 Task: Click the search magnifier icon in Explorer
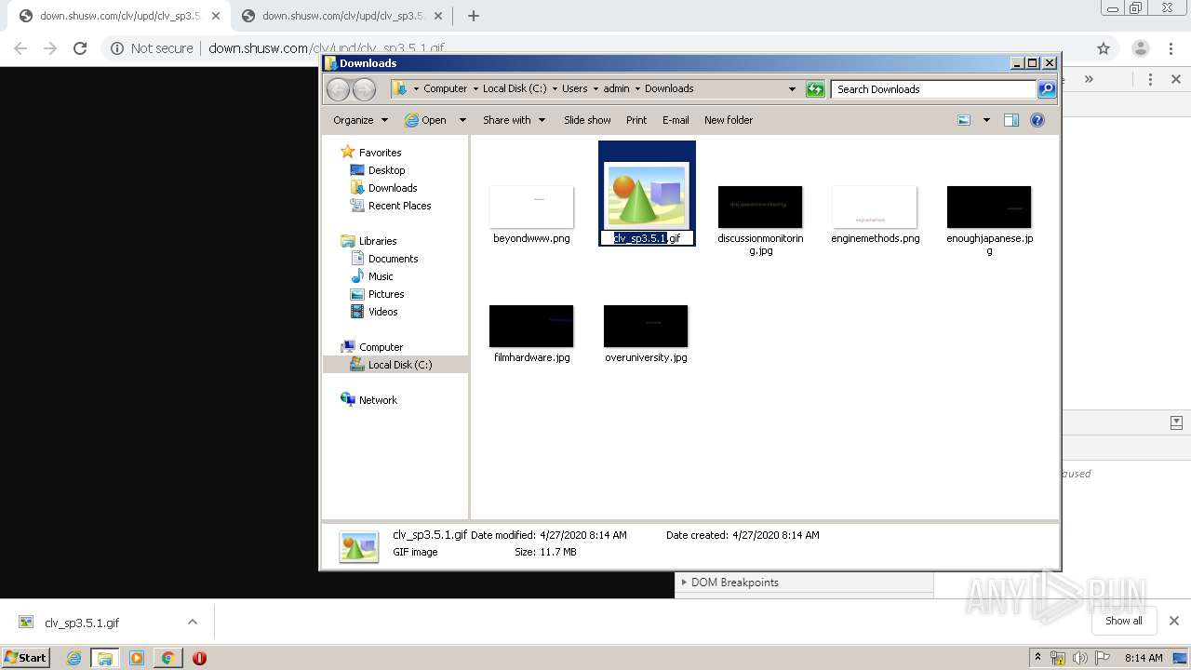coord(1047,89)
